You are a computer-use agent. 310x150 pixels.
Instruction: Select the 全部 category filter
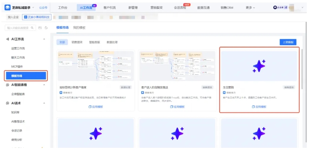[62, 42]
